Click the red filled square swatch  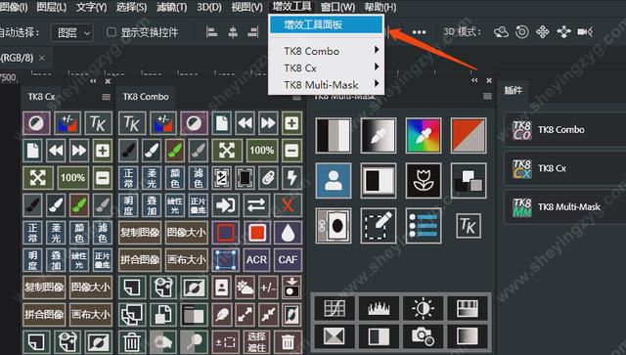[x=256, y=232]
